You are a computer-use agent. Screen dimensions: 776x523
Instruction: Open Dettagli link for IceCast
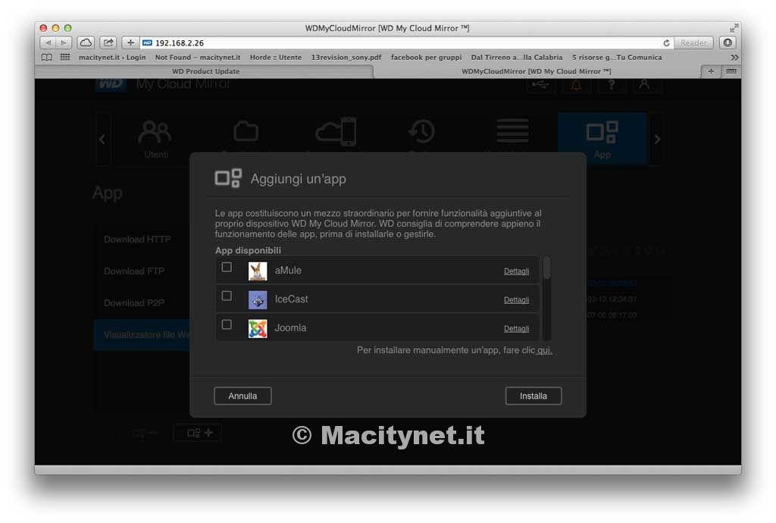516,300
